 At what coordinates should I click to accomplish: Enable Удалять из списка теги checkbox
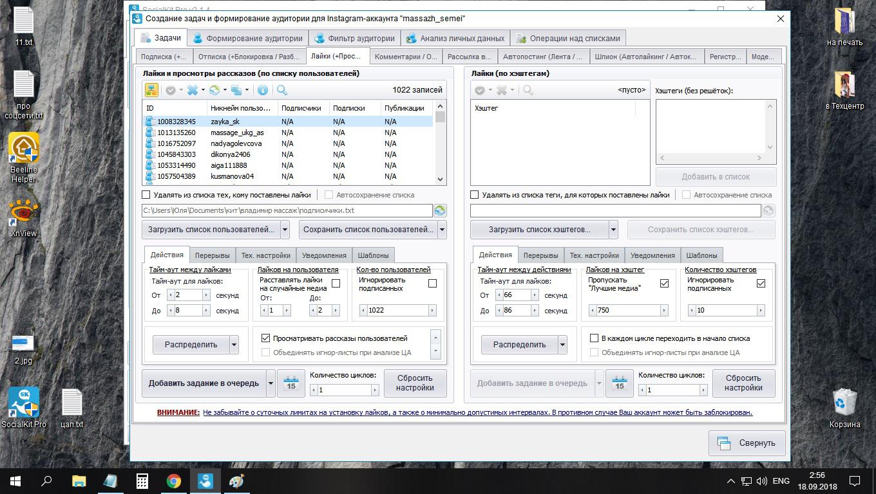(475, 195)
